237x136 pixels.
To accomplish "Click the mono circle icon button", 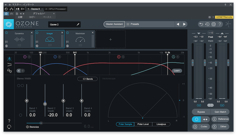I will [196, 119].
